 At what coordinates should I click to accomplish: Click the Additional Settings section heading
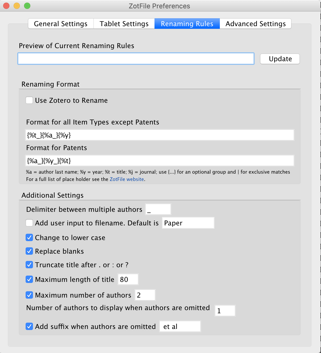click(x=53, y=195)
